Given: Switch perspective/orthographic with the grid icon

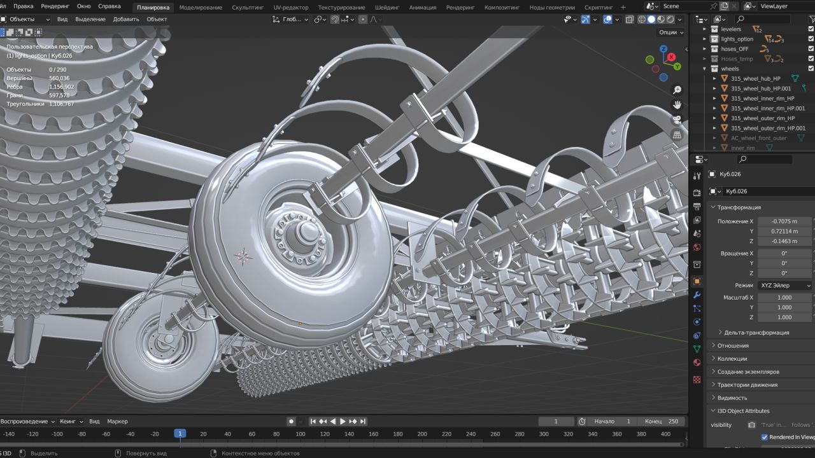Looking at the screenshot, I should point(677,135).
